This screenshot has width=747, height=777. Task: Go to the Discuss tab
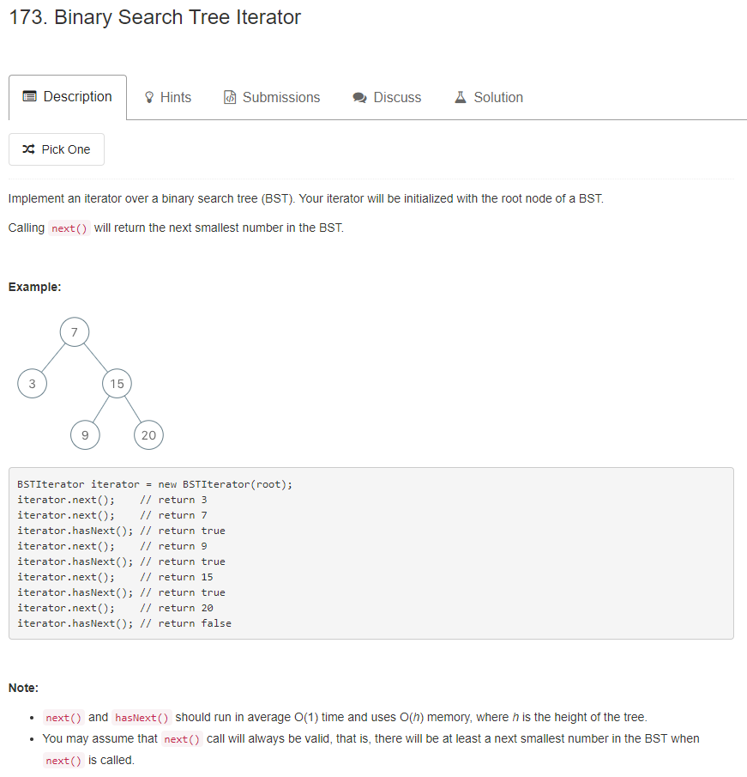388,97
